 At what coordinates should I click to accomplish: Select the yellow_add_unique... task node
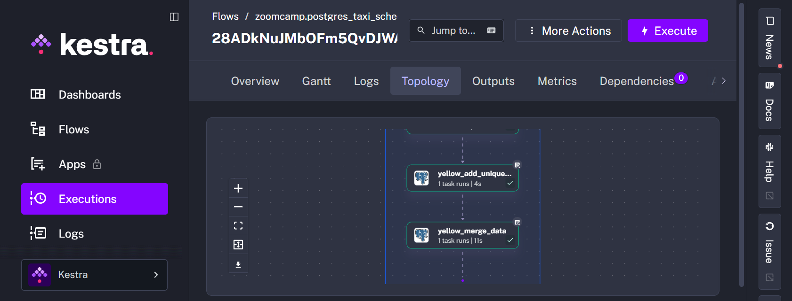462,178
